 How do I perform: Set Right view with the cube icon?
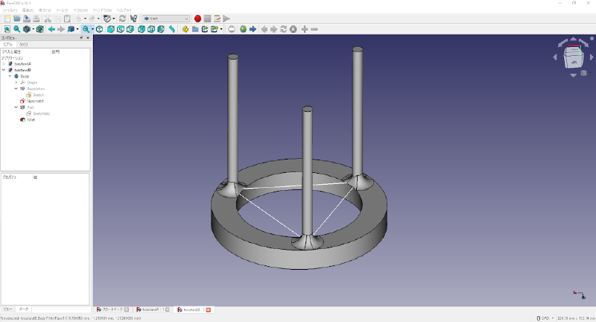pos(130,29)
